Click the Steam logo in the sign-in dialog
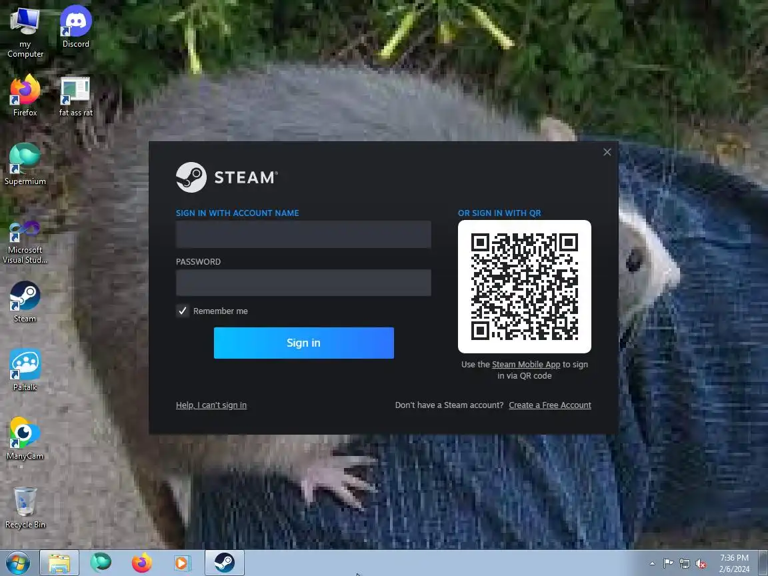The width and height of the screenshot is (768, 576). click(x=227, y=177)
